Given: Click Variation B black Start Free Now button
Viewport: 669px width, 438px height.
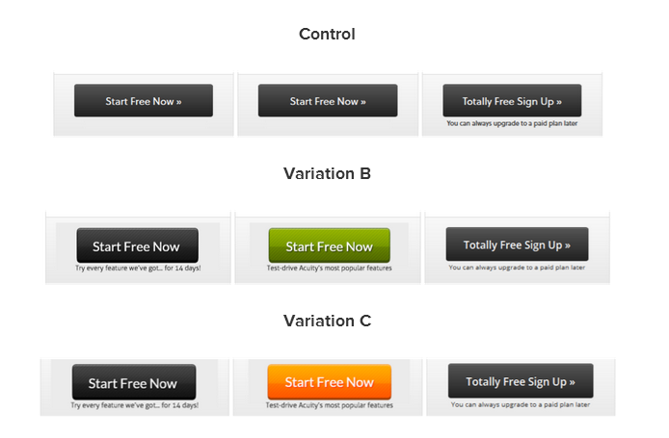Looking at the screenshot, I should click(138, 245).
